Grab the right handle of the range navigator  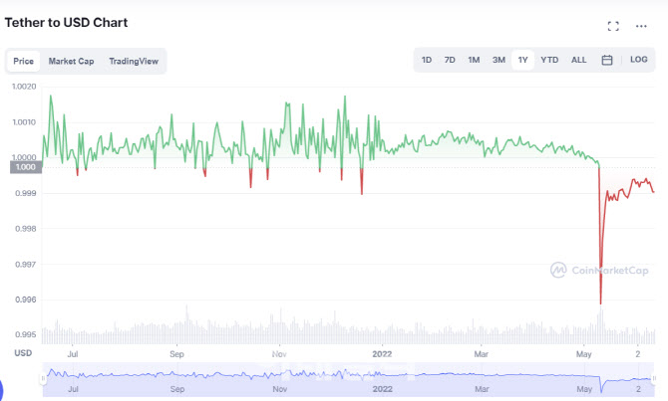click(654, 378)
